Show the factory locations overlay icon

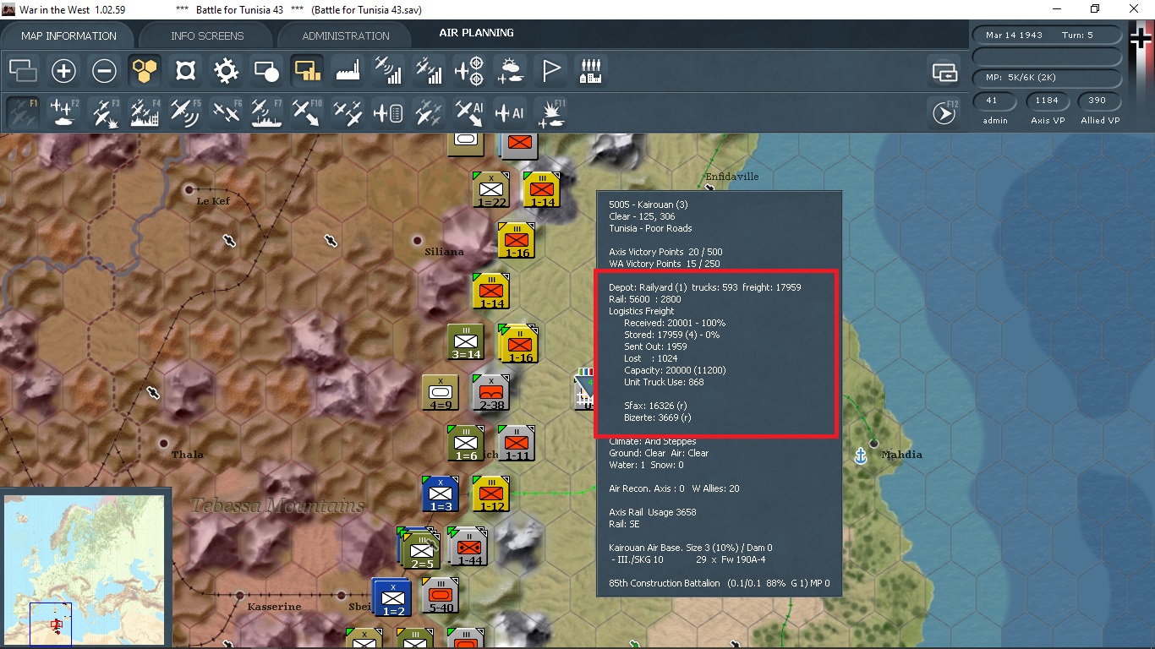[x=348, y=71]
